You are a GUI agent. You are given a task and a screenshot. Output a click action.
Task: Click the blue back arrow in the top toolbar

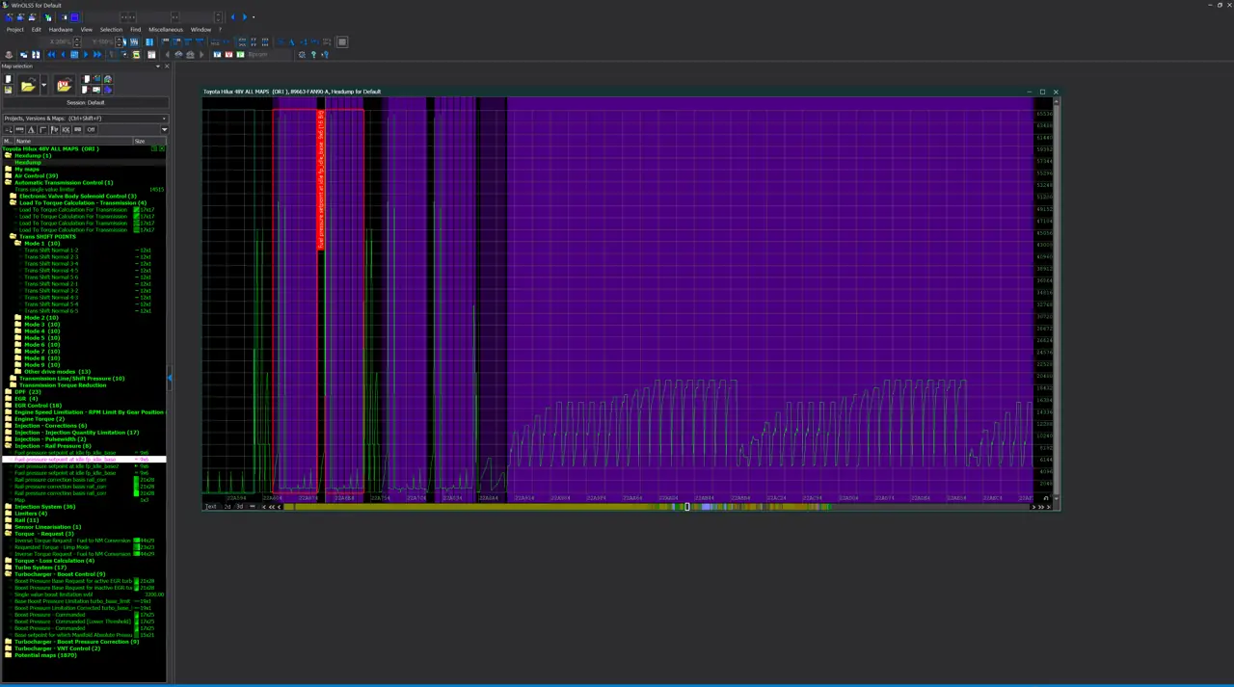click(232, 17)
